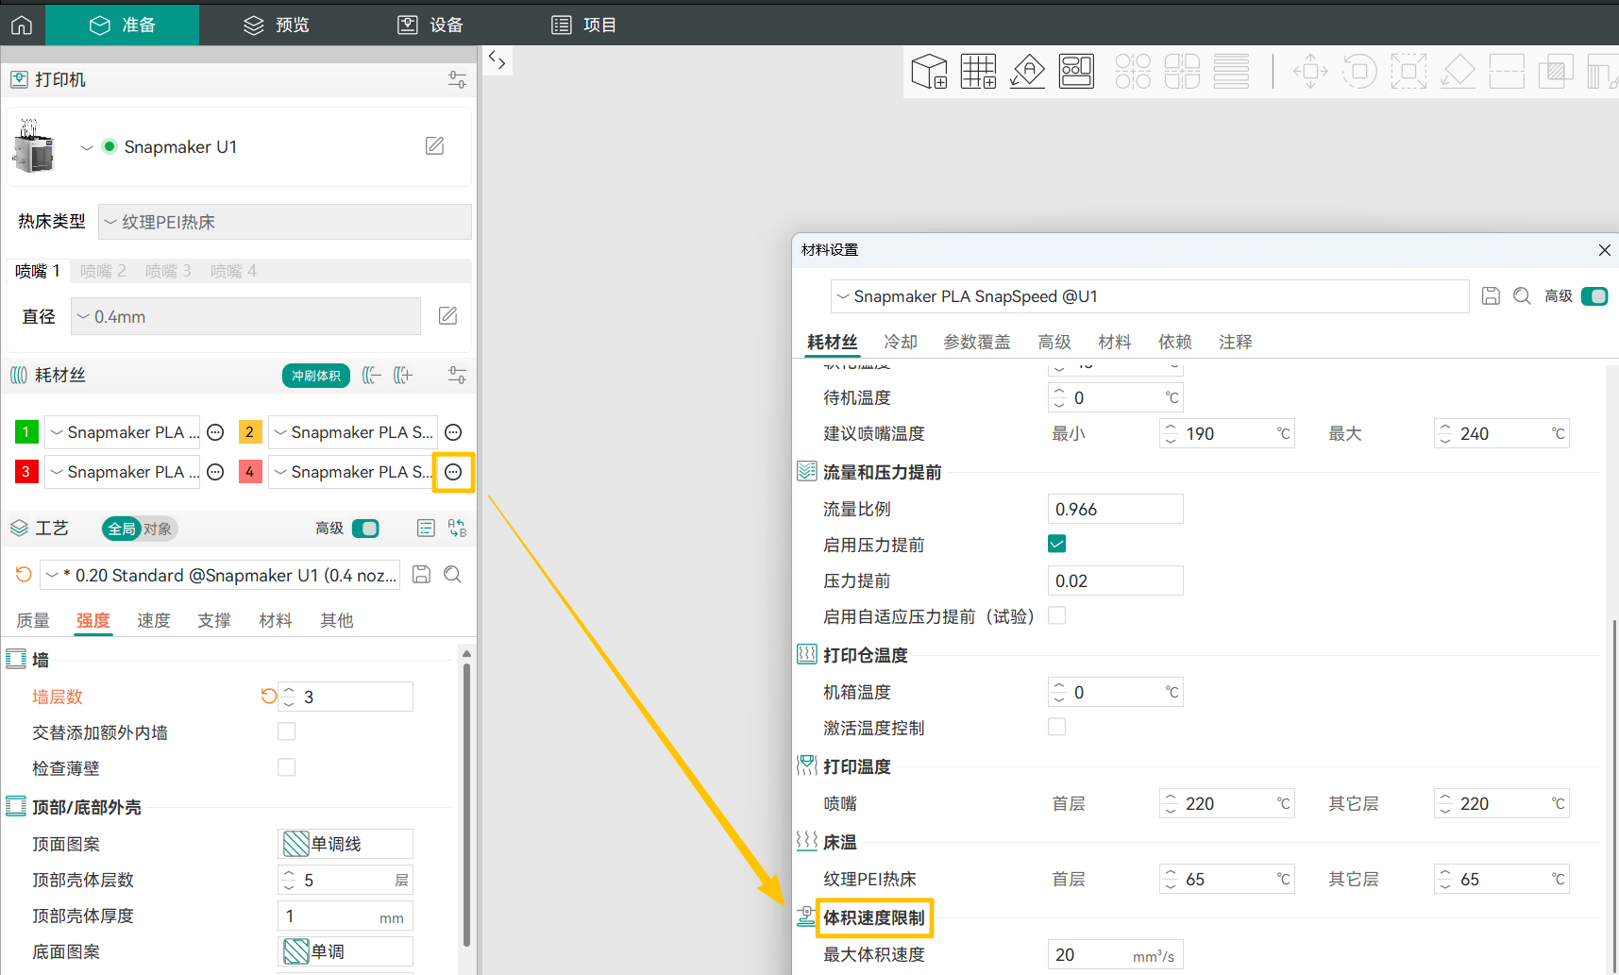This screenshot has height=975, width=1619.
Task: Open filament 3 more-options button
Action: 215,472
